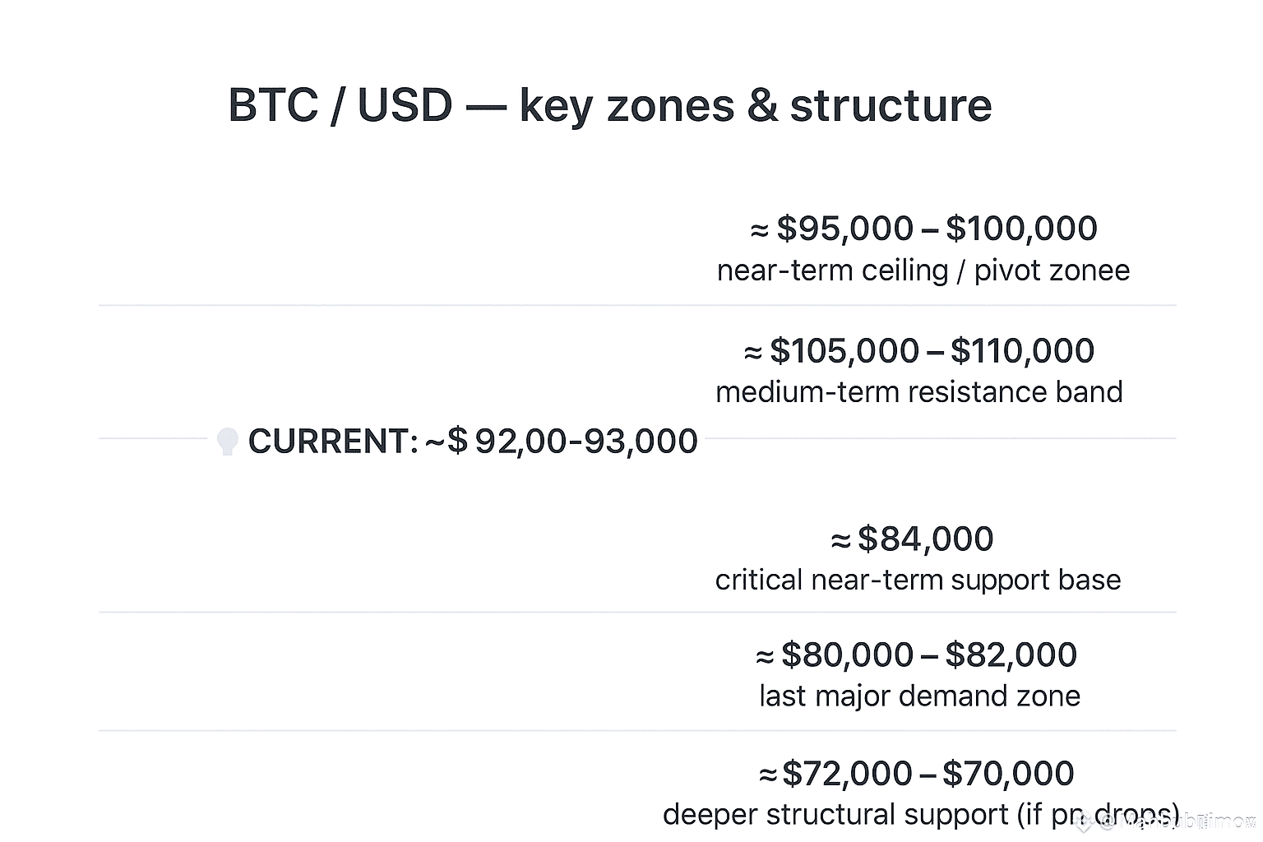Click the BTC / USD chart title
Viewport: 1263px width, 842px height.
(609, 105)
